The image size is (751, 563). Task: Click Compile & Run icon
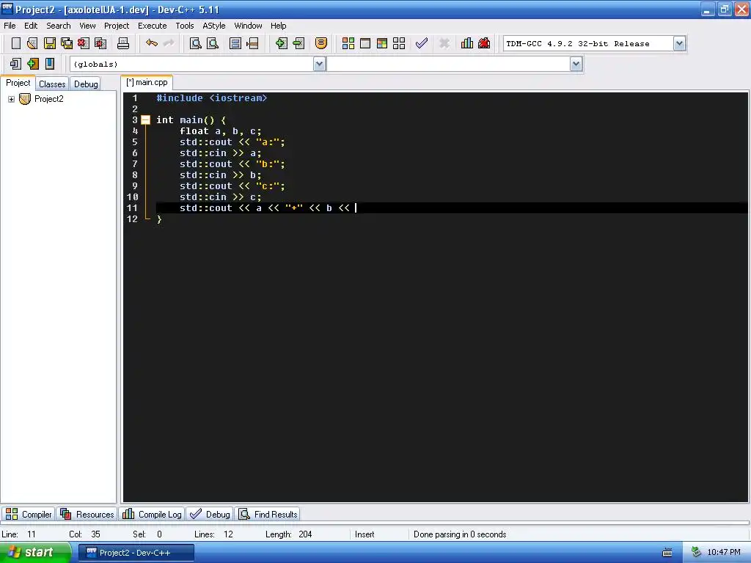381,43
